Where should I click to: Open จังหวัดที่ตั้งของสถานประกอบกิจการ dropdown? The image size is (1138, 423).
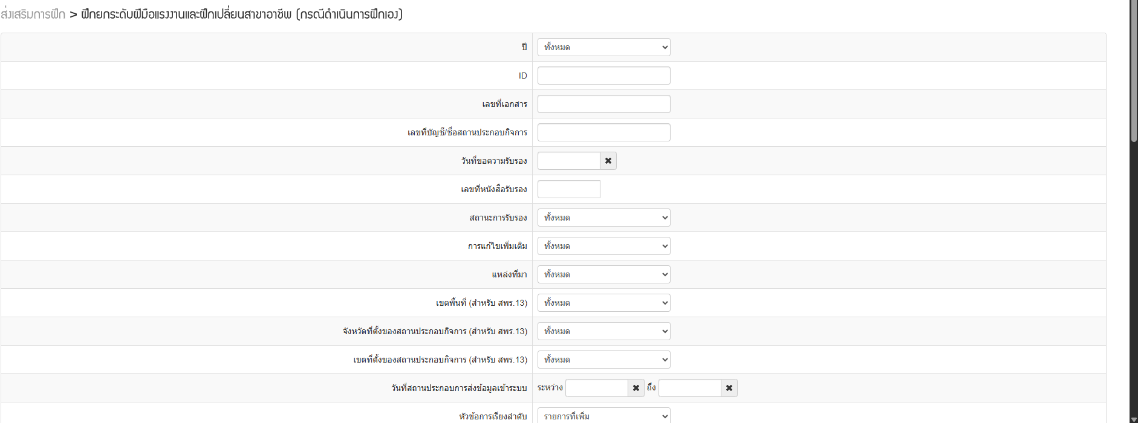(x=603, y=331)
